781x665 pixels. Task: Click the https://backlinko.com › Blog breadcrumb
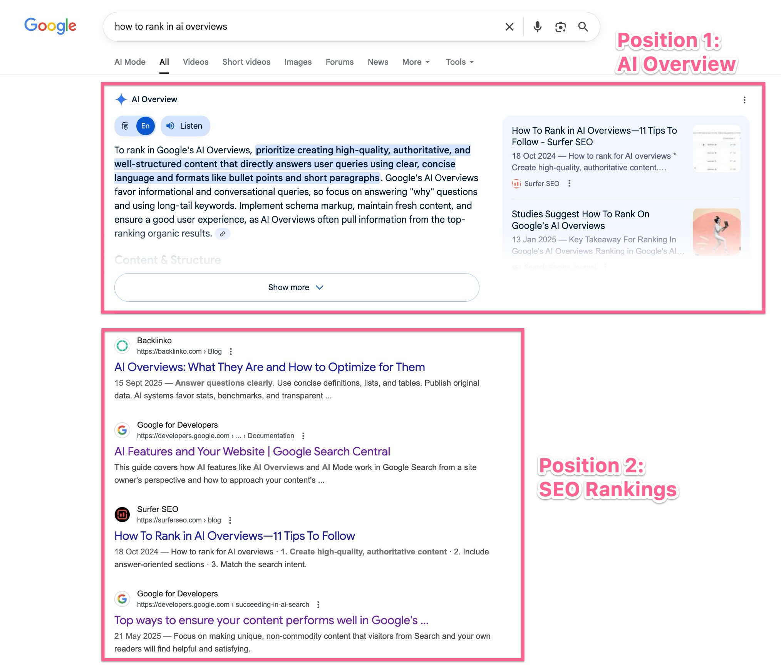[x=179, y=351]
